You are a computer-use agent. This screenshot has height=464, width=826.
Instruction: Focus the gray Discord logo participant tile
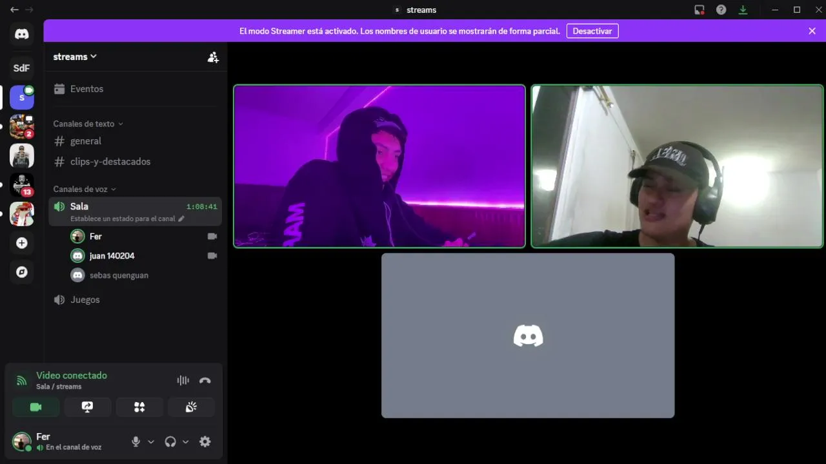(x=528, y=335)
